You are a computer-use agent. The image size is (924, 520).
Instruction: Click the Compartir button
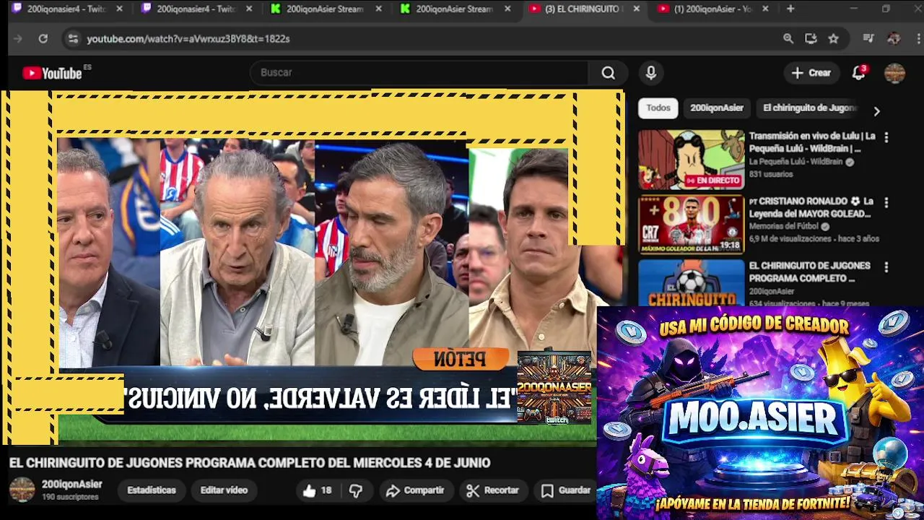click(x=415, y=490)
